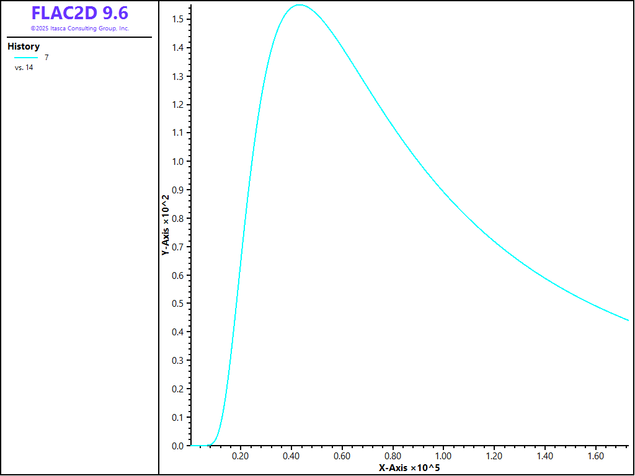Select the History legend heading
The height and width of the screenshot is (476, 635).
coord(24,46)
